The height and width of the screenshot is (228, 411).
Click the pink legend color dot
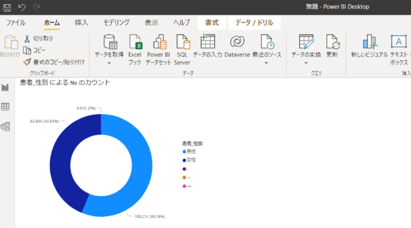pos(184,186)
